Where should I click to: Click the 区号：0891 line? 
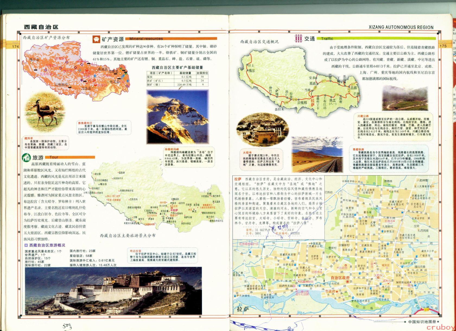point(254,233)
